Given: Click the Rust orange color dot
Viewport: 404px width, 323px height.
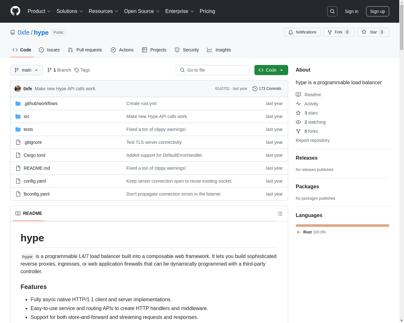Looking at the screenshot, I should tap(298, 232).
